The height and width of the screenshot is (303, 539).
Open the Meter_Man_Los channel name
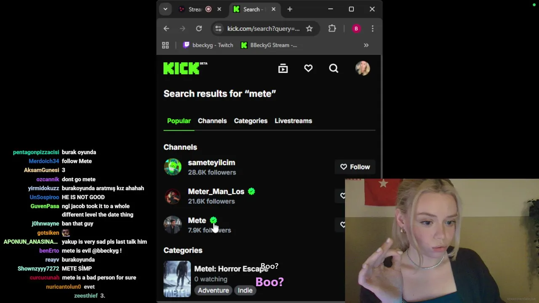(x=216, y=191)
